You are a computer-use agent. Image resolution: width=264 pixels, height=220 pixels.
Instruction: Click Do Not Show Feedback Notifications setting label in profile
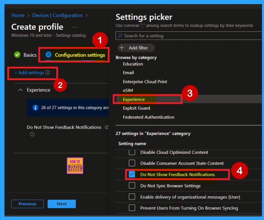point(64,127)
